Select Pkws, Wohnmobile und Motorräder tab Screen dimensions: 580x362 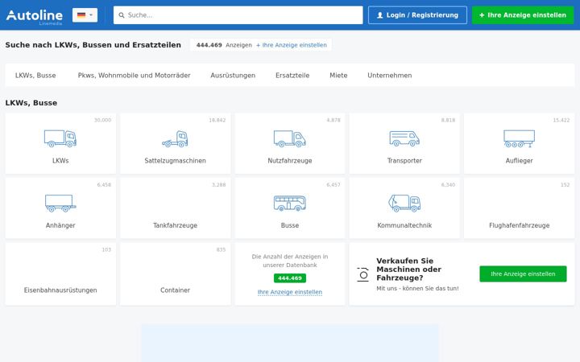coord(134,76)
